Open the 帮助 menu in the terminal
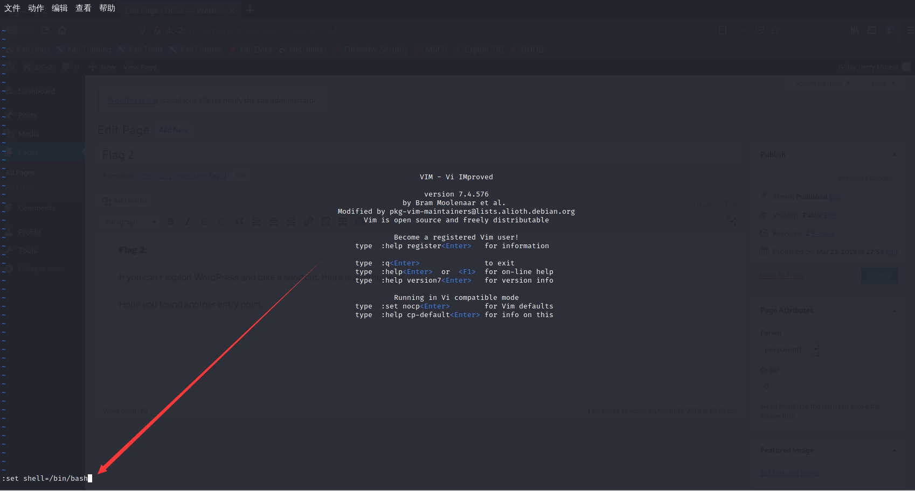This screenshot has height=491, width=915. (107, 8)
